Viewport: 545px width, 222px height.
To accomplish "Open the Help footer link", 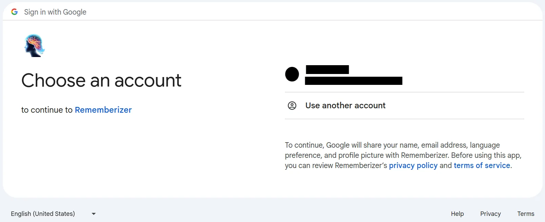I will coord(457,214).
